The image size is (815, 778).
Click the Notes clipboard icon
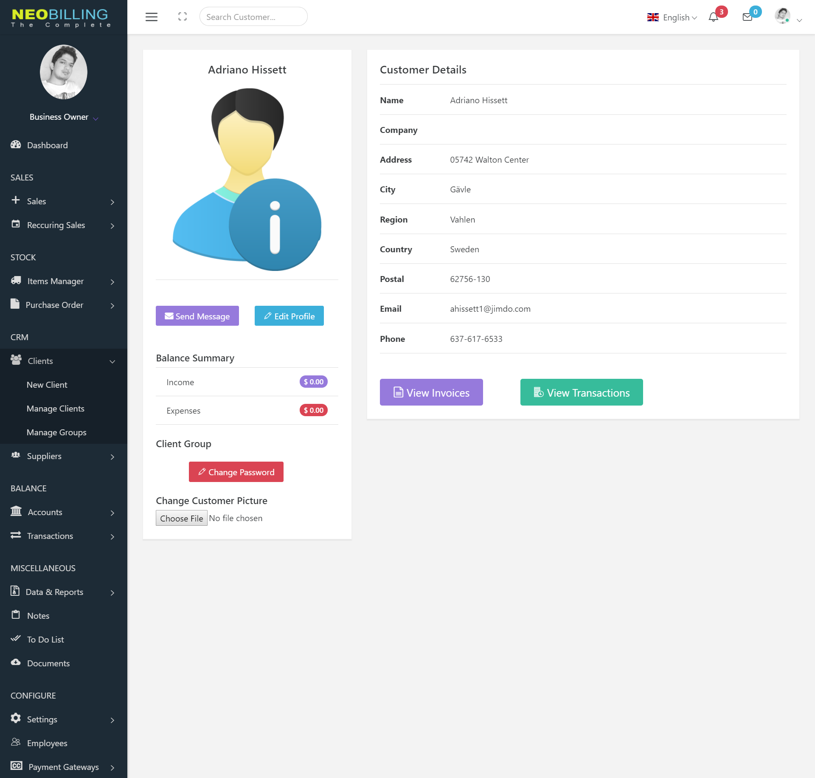(x=16, y=615)
